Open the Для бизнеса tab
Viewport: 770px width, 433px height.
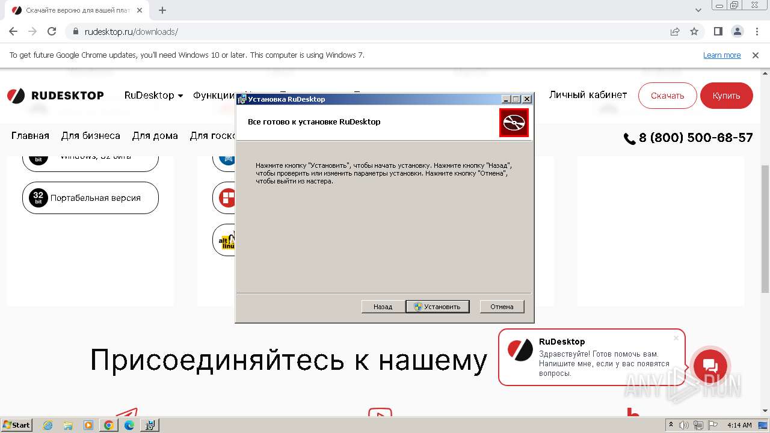[91, 136]
